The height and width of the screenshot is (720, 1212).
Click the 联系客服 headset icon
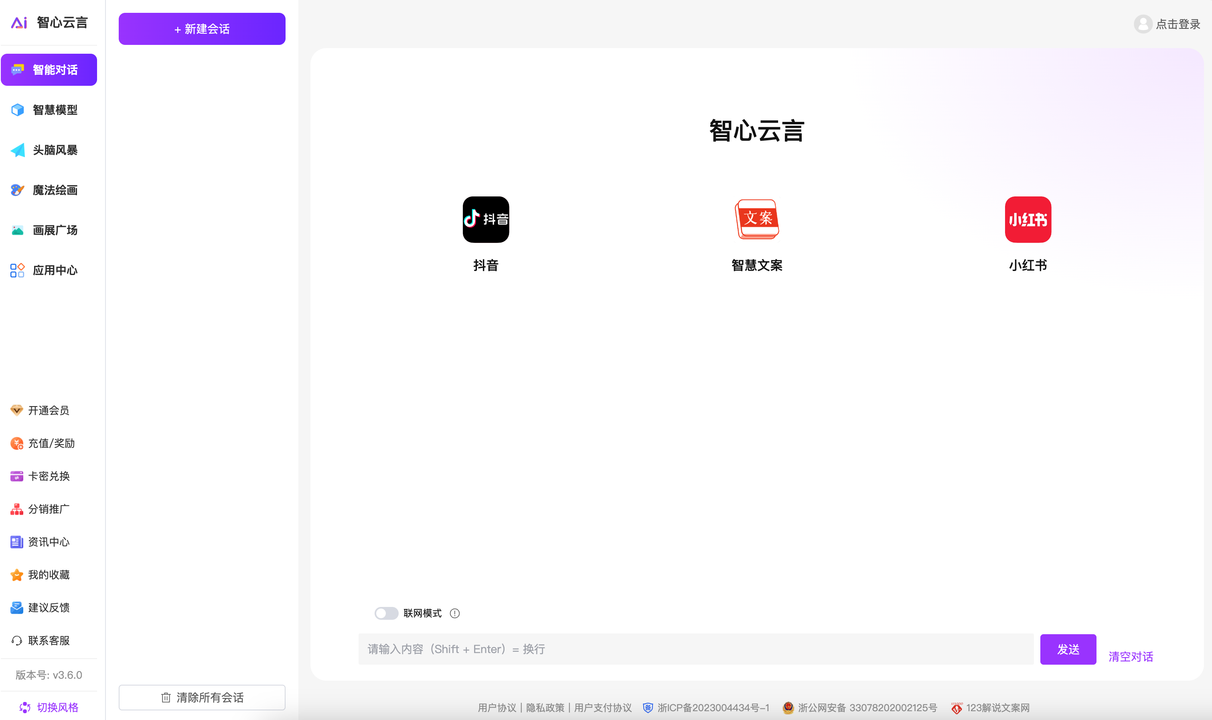(x=16, y=641)
